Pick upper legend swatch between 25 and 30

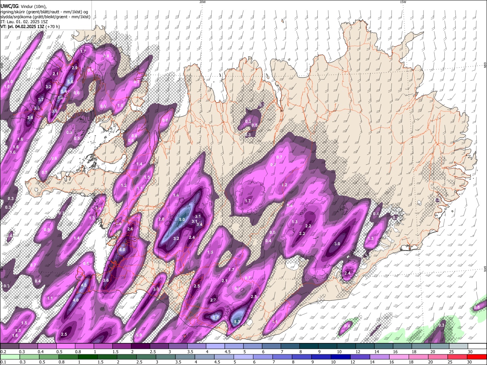click(x=458, y=346)
